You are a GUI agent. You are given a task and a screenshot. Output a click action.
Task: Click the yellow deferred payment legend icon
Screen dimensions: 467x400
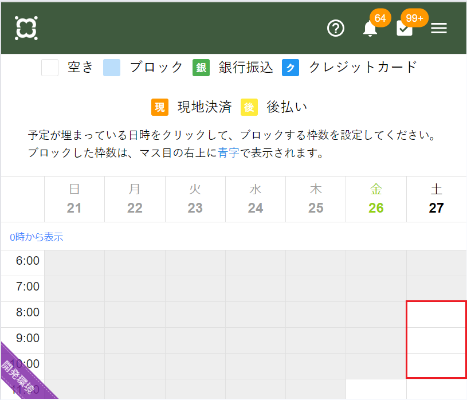click(249, 107)
